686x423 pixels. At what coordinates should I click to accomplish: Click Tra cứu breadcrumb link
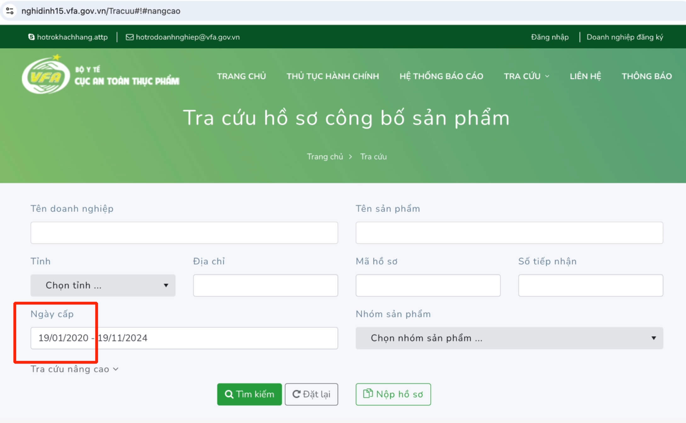373,157
